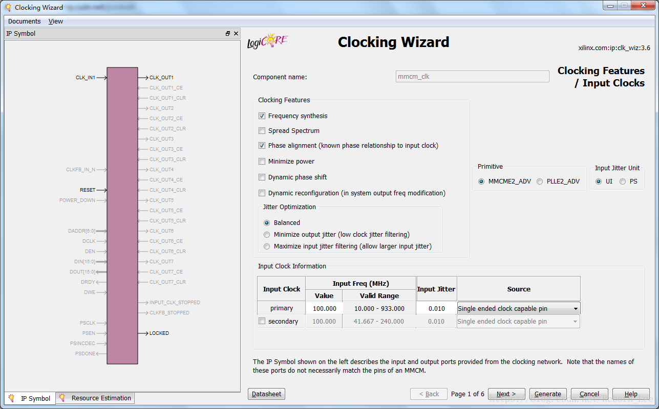Click the disabled Back button
The width and height of the screenshot is (659, 409).
coord(429,394)
